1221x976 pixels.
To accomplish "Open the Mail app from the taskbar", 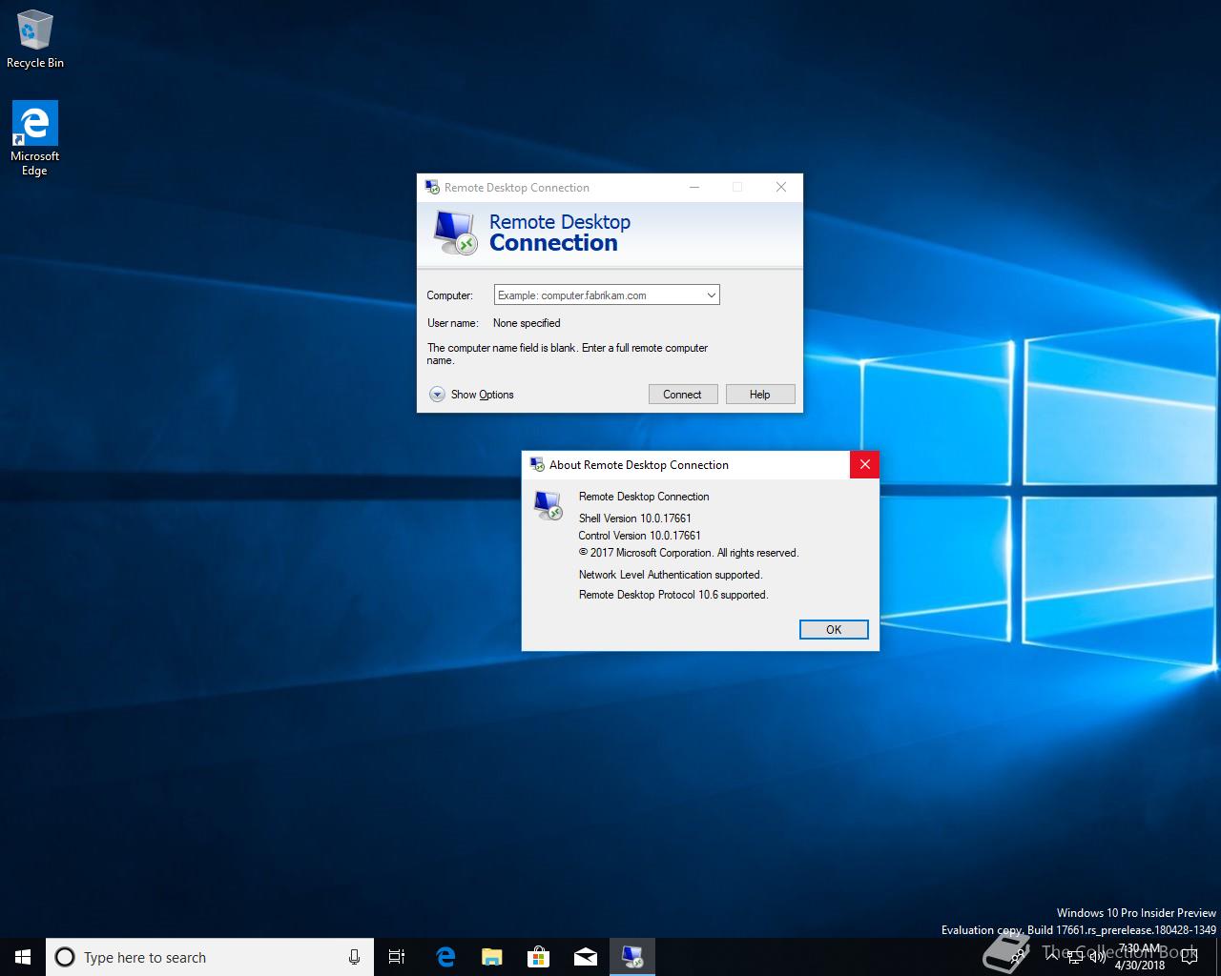I will click(585, 957).
